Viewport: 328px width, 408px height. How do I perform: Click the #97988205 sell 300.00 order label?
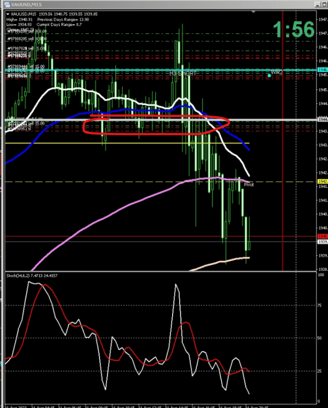coord(27,39)
